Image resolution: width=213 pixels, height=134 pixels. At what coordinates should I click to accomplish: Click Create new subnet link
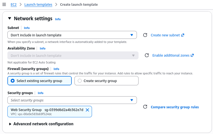(167, 35)
